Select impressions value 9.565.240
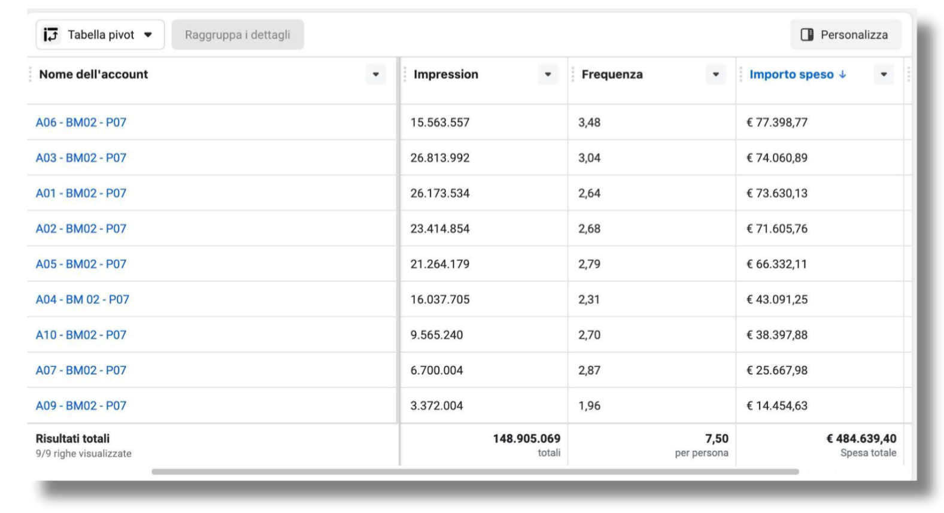The height and width of the screenshot is (513, 944). pos(436,334)
